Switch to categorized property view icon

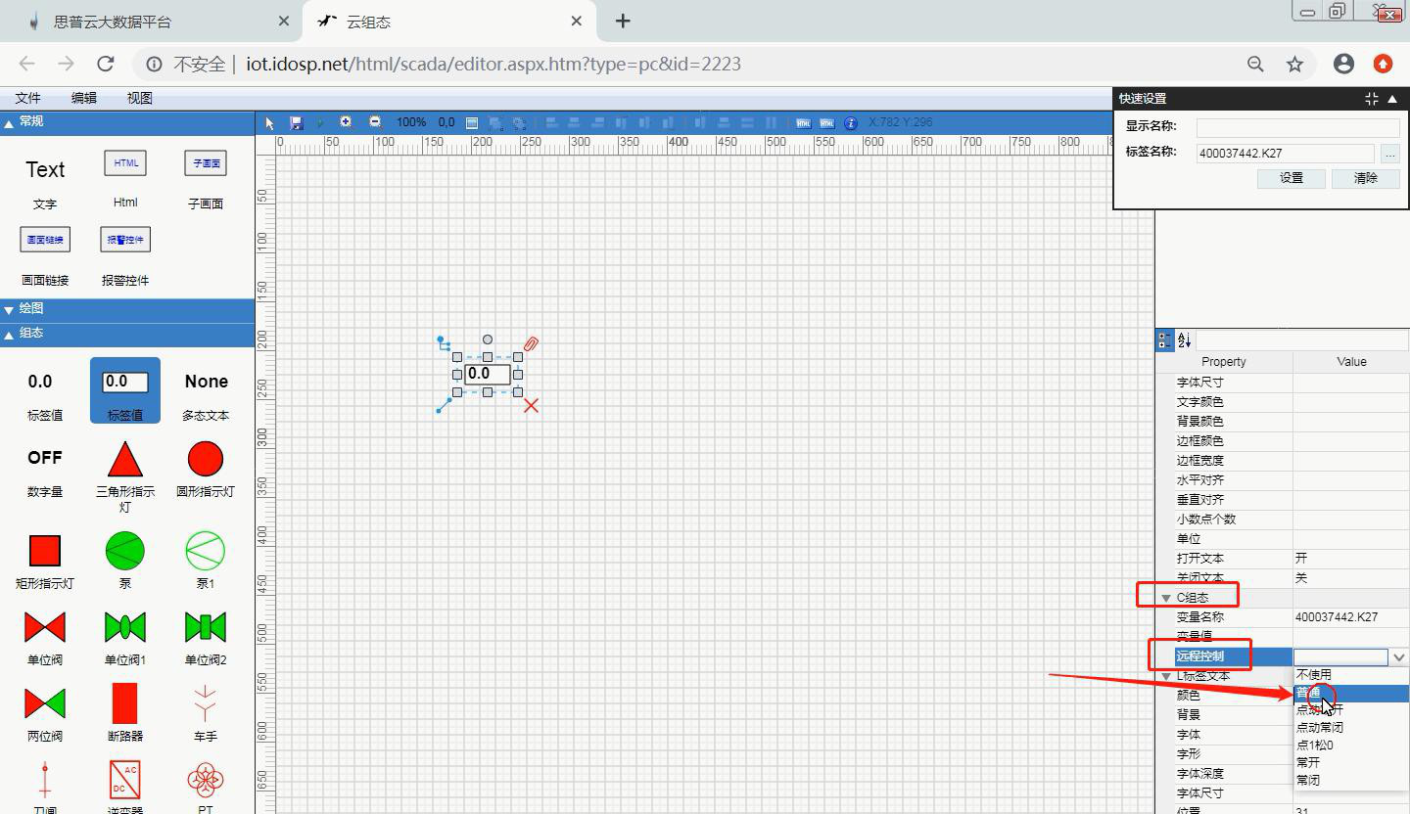1164,340
